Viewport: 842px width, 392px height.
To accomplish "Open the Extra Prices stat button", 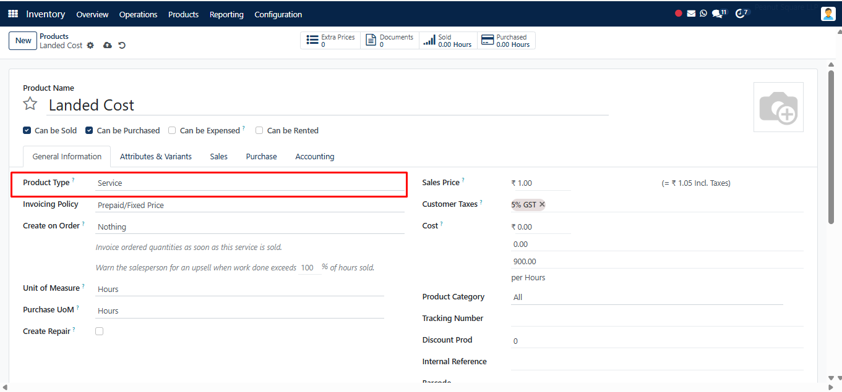I will (x=331, y=41).
